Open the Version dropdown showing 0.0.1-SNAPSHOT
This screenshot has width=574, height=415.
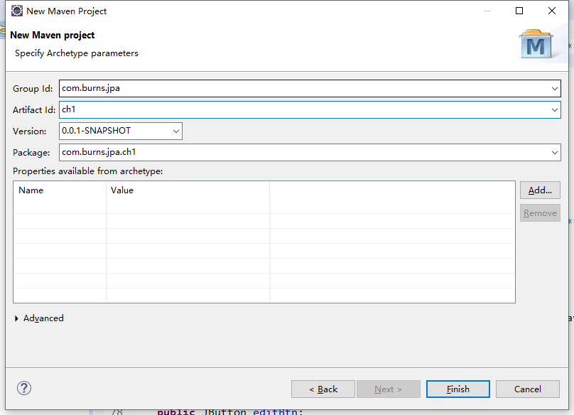[175, 131]
